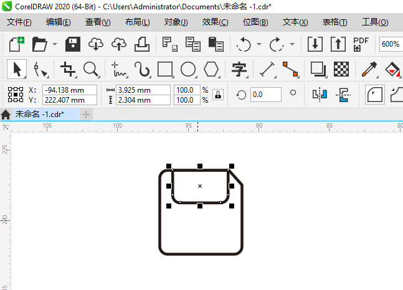Click the center X marker of selection
Image resolution: width=403 pixels, height=290 pixels.
pyautogui.click(x=200, y=186)
